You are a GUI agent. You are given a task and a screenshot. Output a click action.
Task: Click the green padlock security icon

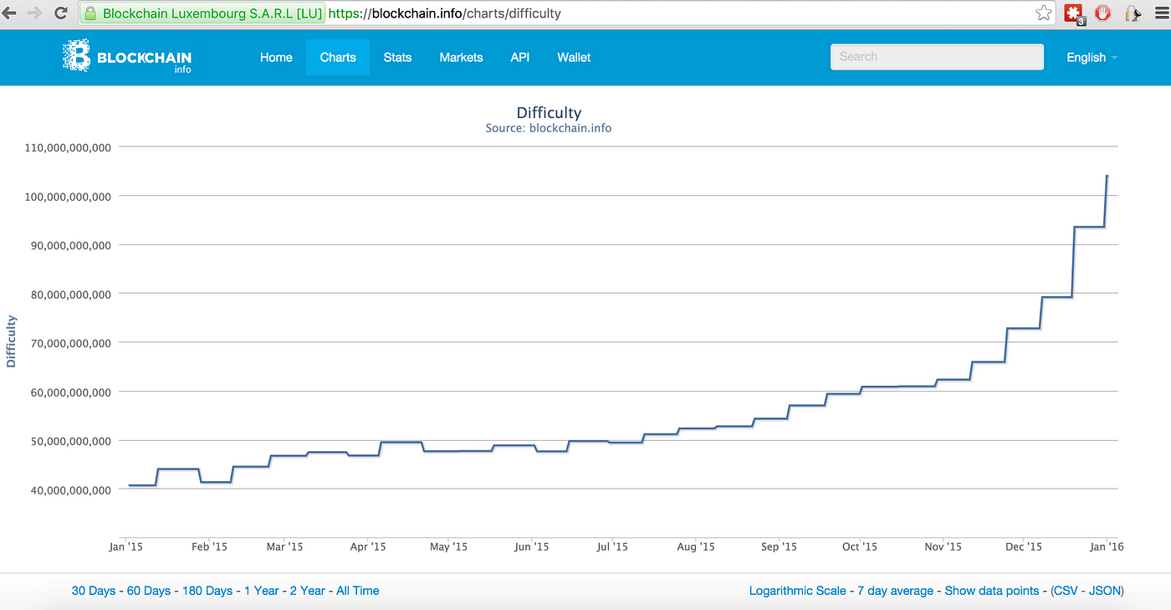(90, 13)
